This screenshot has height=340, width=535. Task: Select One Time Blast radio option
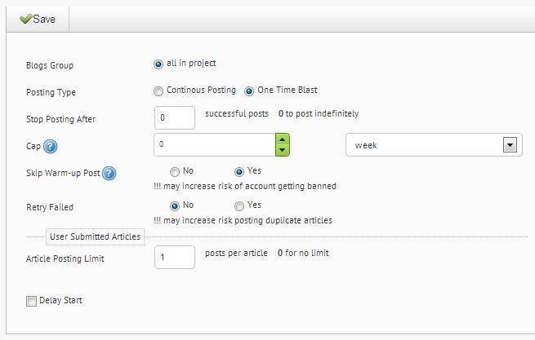[x=249, y=91]
